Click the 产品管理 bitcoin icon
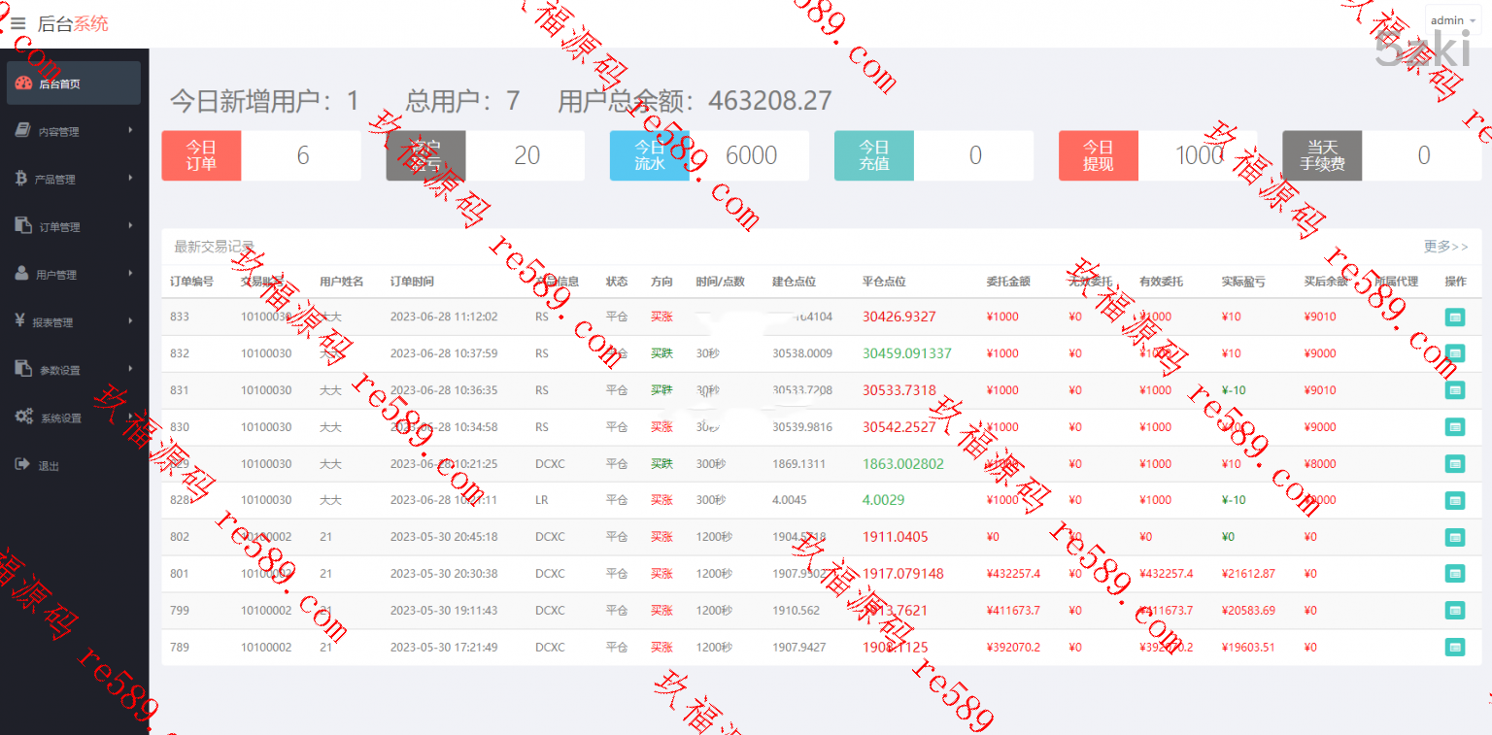Viewport: 1492px width, 735px height. pos(21,179)
